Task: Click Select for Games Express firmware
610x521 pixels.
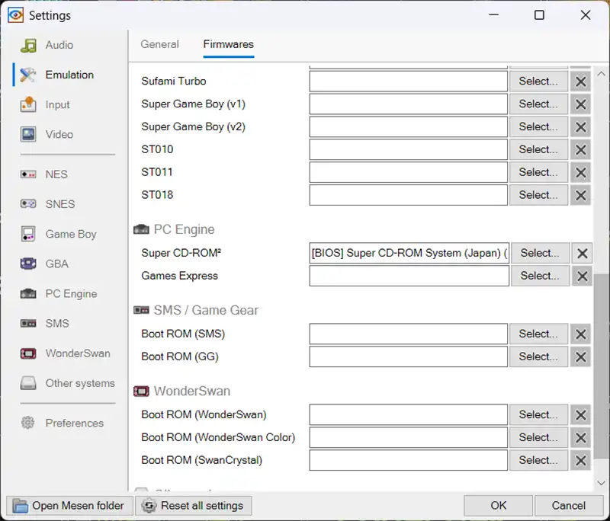Action: click(x=539, y=276)
